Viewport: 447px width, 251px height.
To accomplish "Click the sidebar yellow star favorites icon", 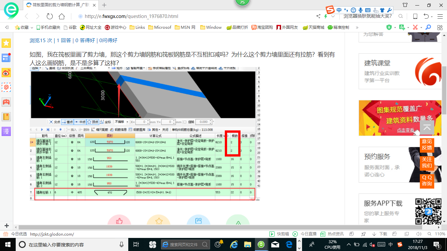I will [x=6, y=43].
